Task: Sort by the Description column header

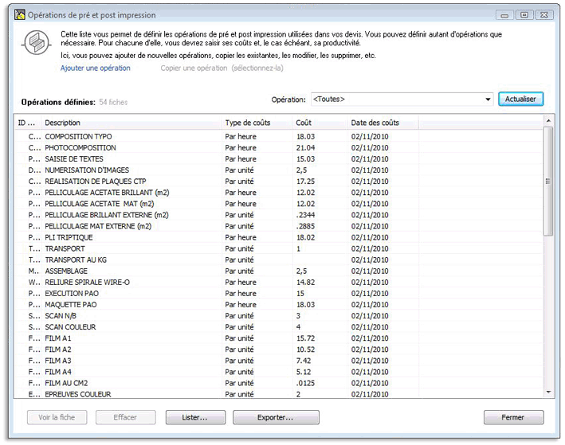Action: 131,123
